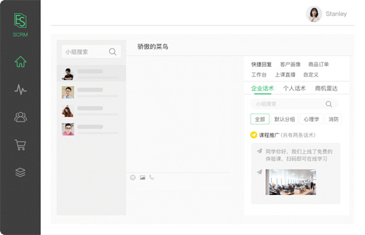Switch to the 个人话术 tab
365x235 pixels.
(x=294, y=88)
